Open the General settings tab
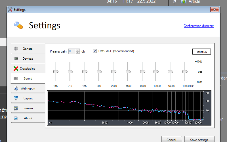 (x=28, y=49)
